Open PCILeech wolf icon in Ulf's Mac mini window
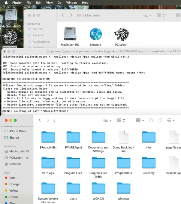This screenshot has width=181, height=204. click(x=121, y=37)
